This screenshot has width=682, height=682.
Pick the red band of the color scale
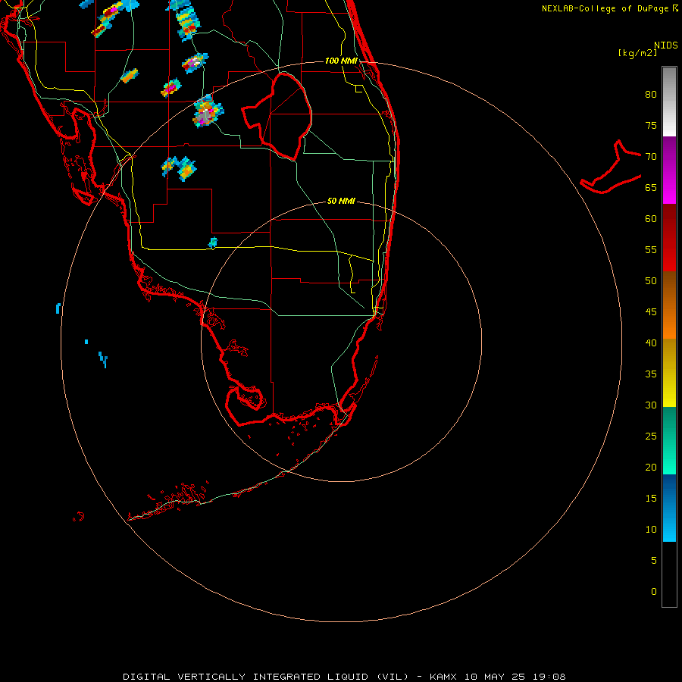coord(669,237)
